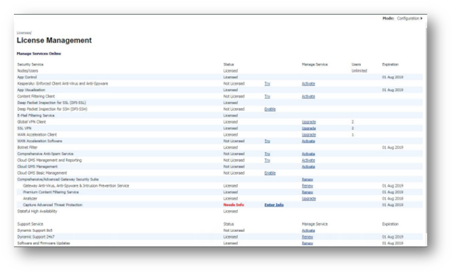Activate Kaspersky Enforced Client Anti-Virus license
The width and height of the screenshot is (455, 275).
[308, 83]
